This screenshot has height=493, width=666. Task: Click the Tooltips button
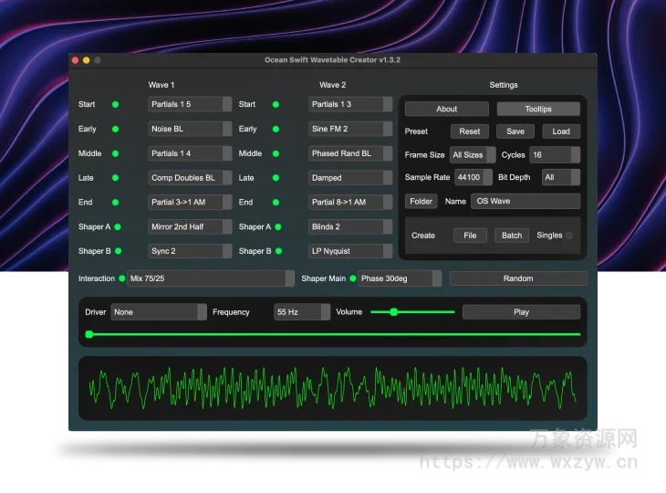click(x=538, y=110)
